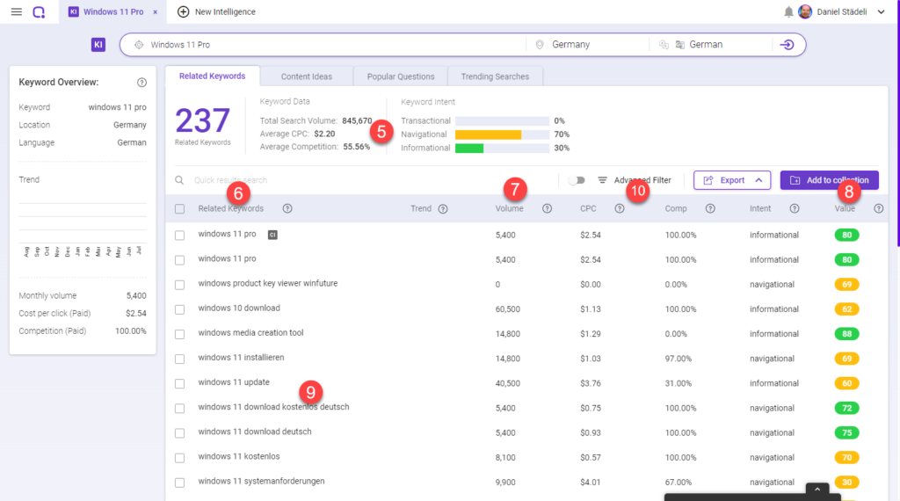Open Keyword Overview help icon
The width and height of the screenshot is (900, 501).
[142, 83]
